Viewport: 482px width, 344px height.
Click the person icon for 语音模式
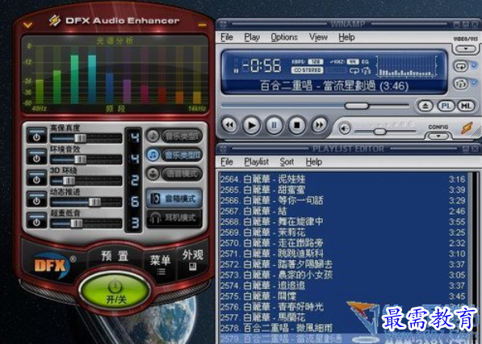(153, 174)
